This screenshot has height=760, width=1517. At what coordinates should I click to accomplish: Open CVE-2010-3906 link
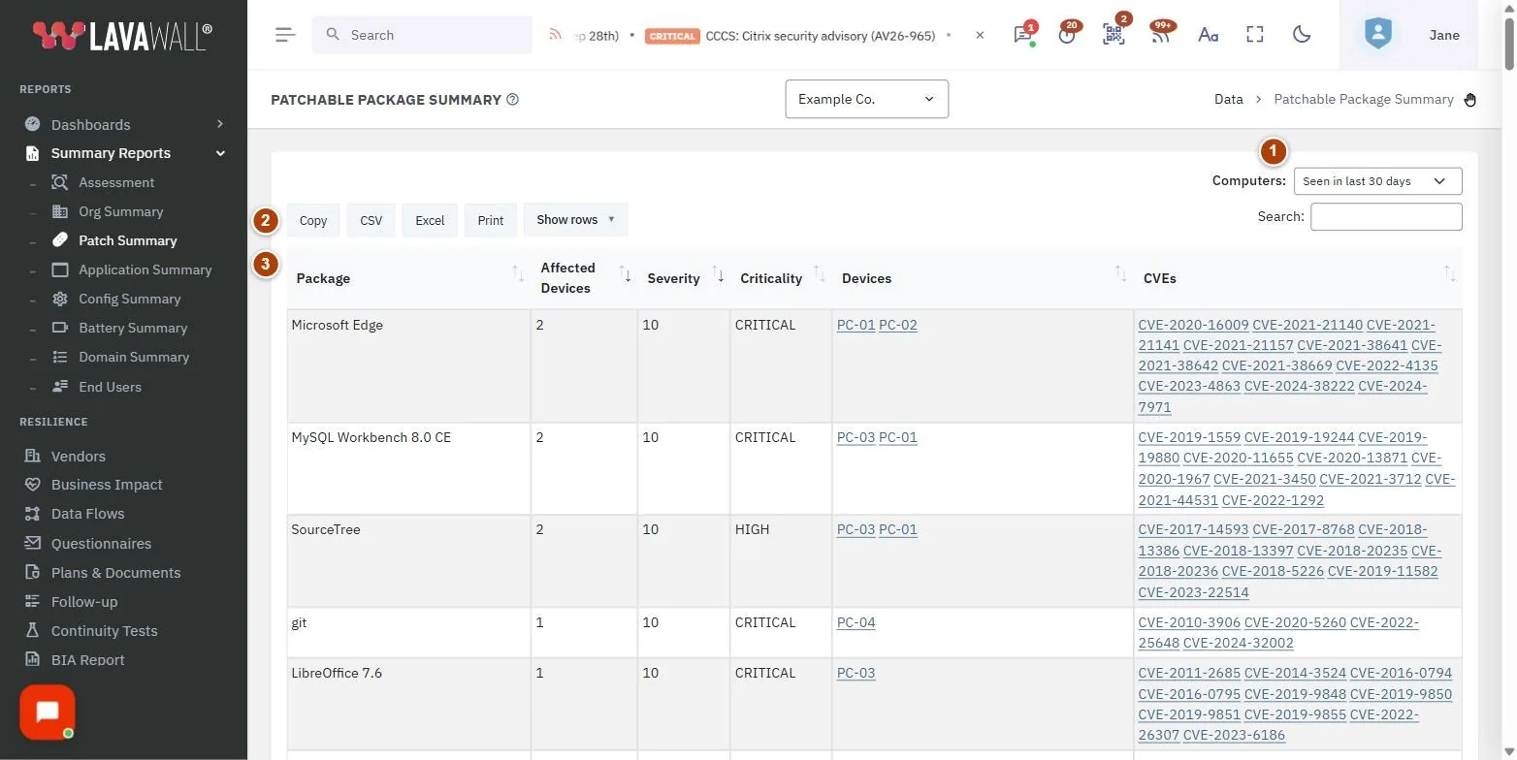tap(1189, 622)
